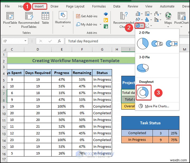Select the Doughnut chart option
This screenshot has height=163, width=190.
point(143,92)
